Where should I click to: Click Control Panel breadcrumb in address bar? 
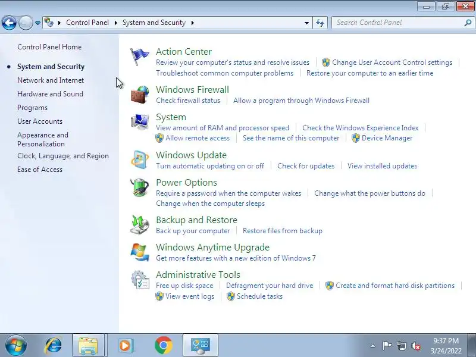pyautogui.click(x=87, y=23)
